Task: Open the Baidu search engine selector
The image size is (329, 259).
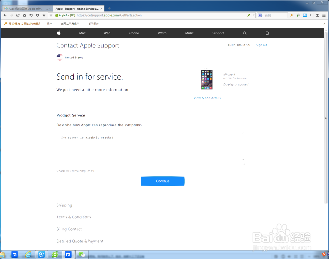Action: [260, 15]
